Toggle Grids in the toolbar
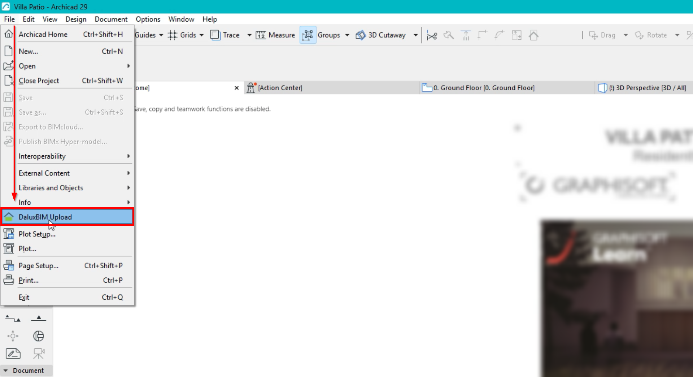The height and width of the screenshot is (377, 693). (182, 35)
